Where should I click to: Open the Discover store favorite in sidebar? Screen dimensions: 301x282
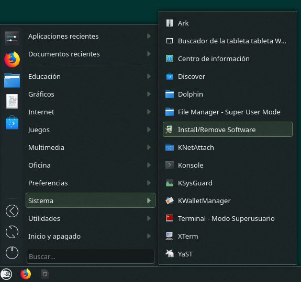[12, 123]
